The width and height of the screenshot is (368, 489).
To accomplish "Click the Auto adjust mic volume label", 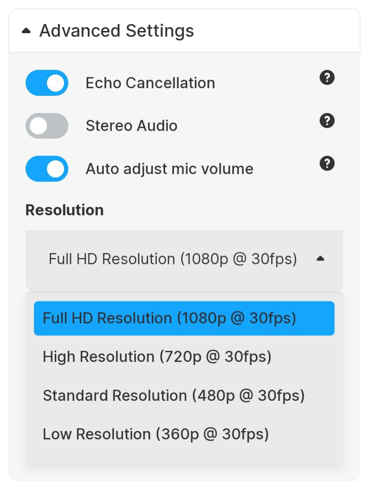I will (169, 168).
